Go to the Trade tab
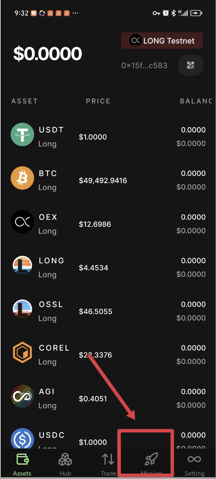Image resolution: width=216 pixels, height=479 pixels. (x=108, y=464)
